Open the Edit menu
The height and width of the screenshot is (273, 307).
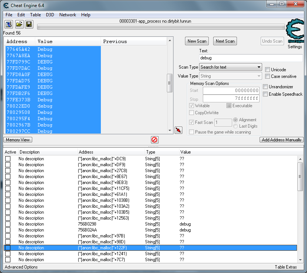click(x=21, y=15)
